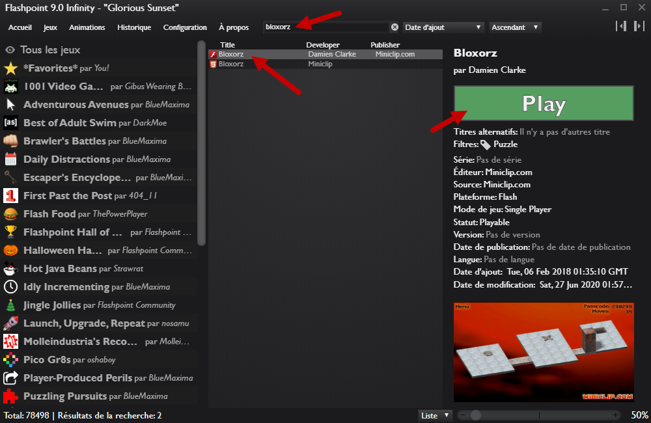
Task: Click the Puzzle filter tag text
Action: 505,144
